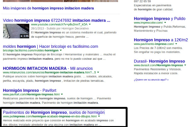Open 'Más imágenes de hormigon impreso imitacion madera' link
Screen dimensions: 189x127
48,8
